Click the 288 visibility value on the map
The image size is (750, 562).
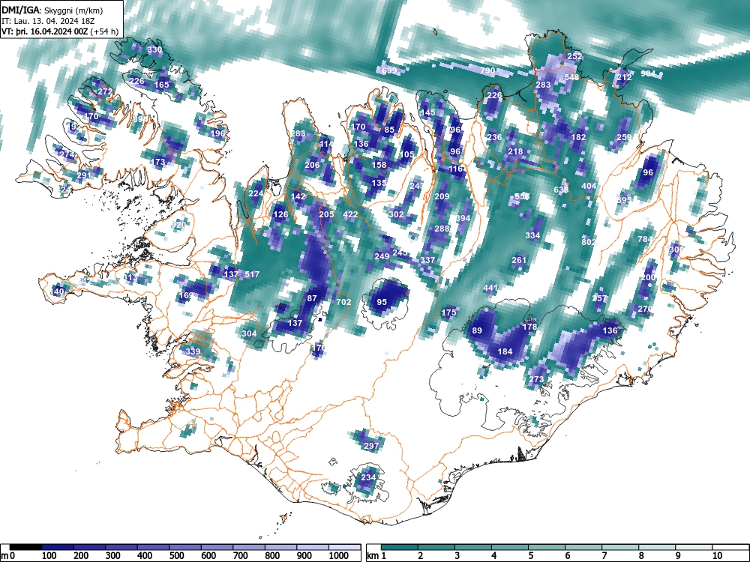(x=442, y=229)
